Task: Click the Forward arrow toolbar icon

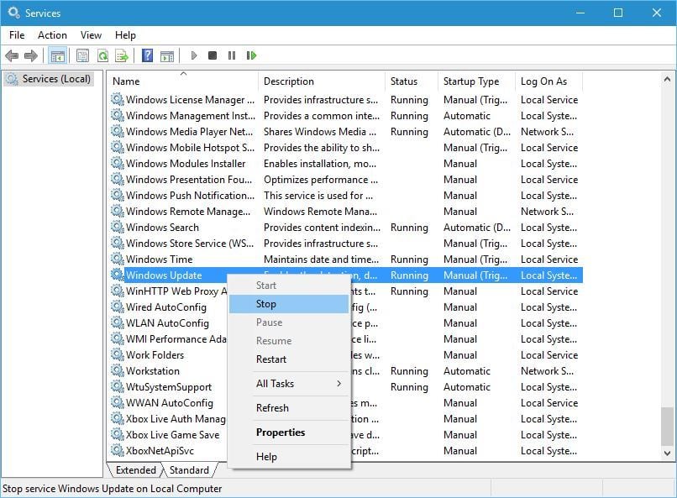Action: click(x=31, y=55)
